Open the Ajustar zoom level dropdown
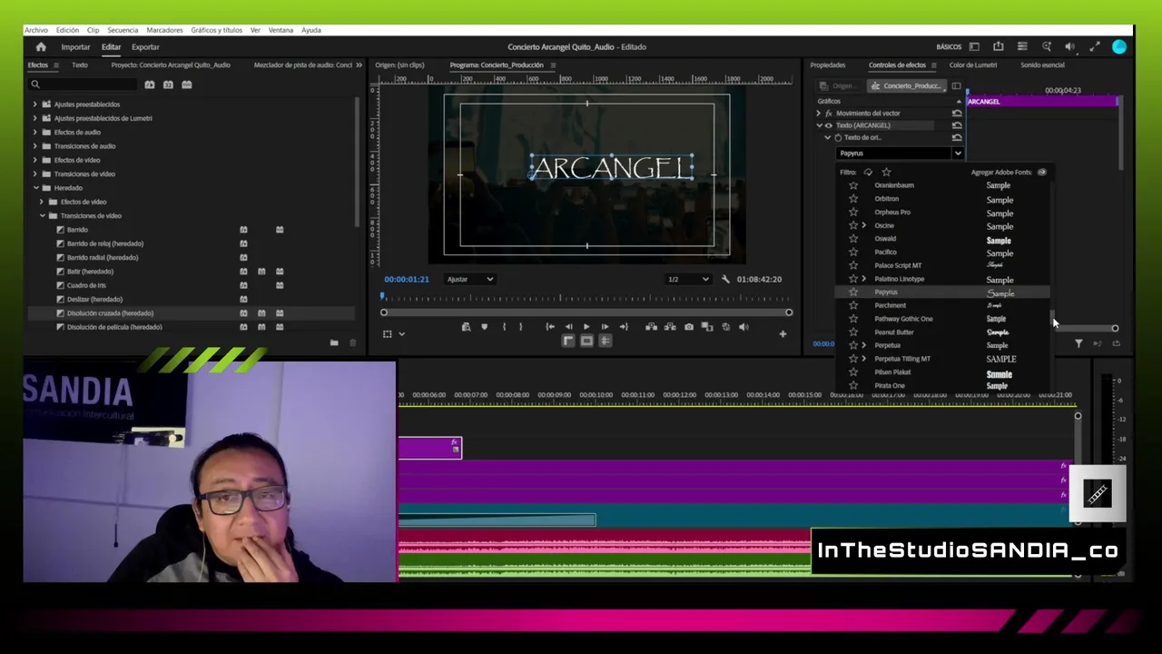The height and width of the screenshot is (654, 1162). [470, 279]
